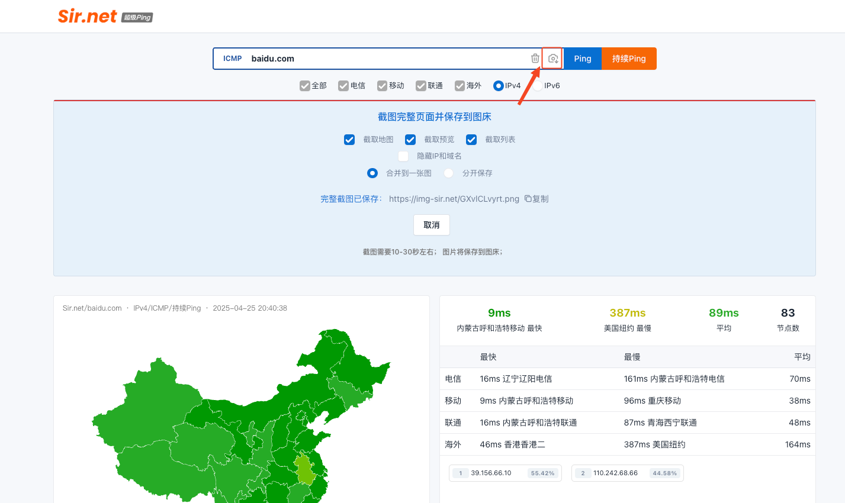The image size is (845, 503).
Task: Choose 合并到一张图 merge option
Action: [372, 173]
